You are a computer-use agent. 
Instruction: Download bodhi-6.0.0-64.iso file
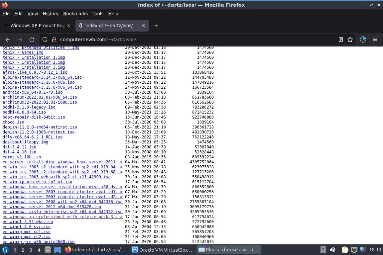pyautogui.click(x=24, y=112)
